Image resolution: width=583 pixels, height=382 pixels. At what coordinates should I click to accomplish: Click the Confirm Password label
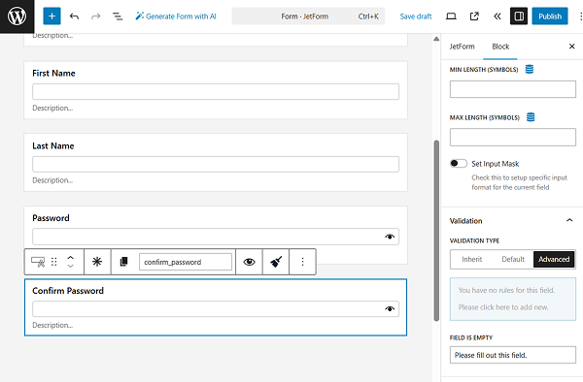68,291
